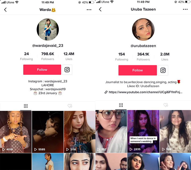Play Warda's video with 5585 views
The width and height of the screenshot is (191, 170).
click(x=48, y=132)
